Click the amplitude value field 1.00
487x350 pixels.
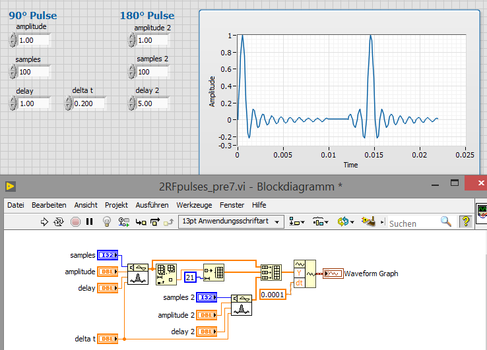(x=33, y=40)
